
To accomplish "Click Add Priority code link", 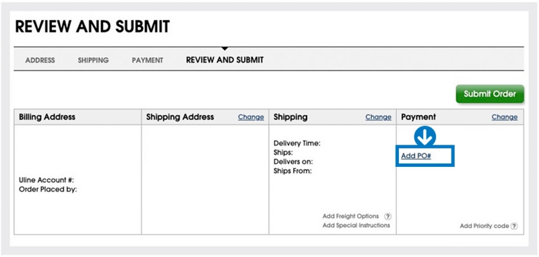I will click(484, 226).
